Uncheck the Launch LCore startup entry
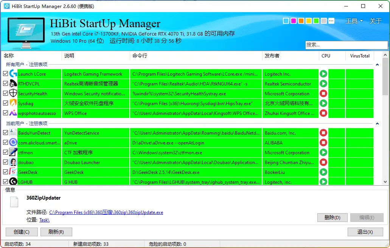Image resolution: width=390 pixels, height=248 pixels. [x=5, y=74]
